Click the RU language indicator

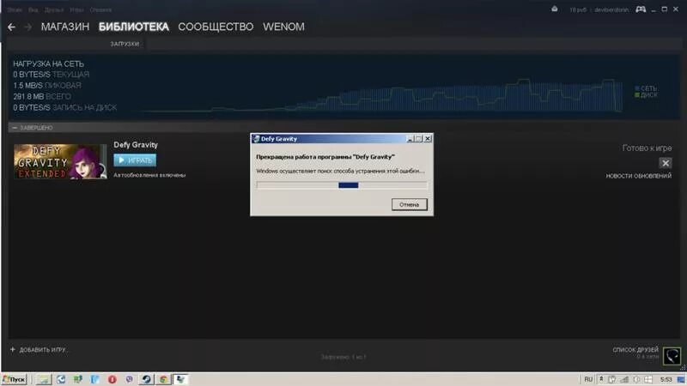[588, 379]
